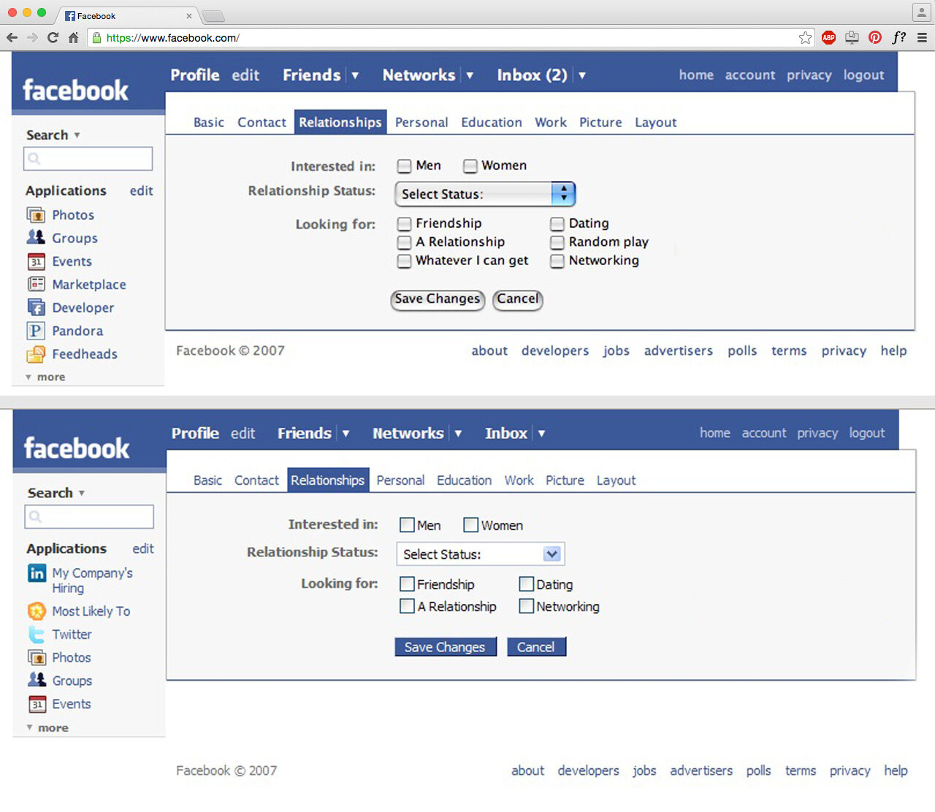The width and height of the screenshot is (935, 812).
Task: Open the Twitter app icon
Action: point(37,635)
